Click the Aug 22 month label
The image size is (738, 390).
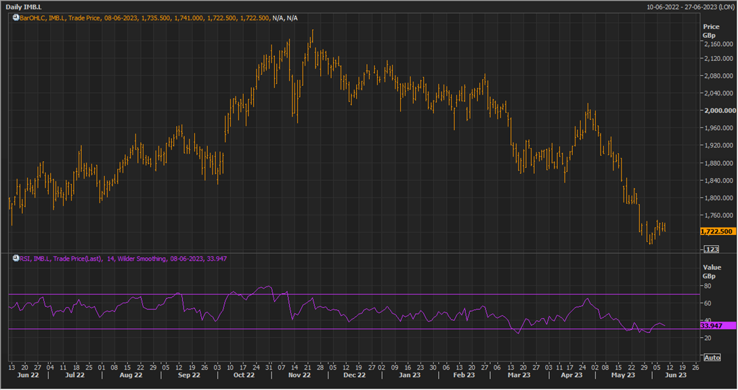coord(131,375)
